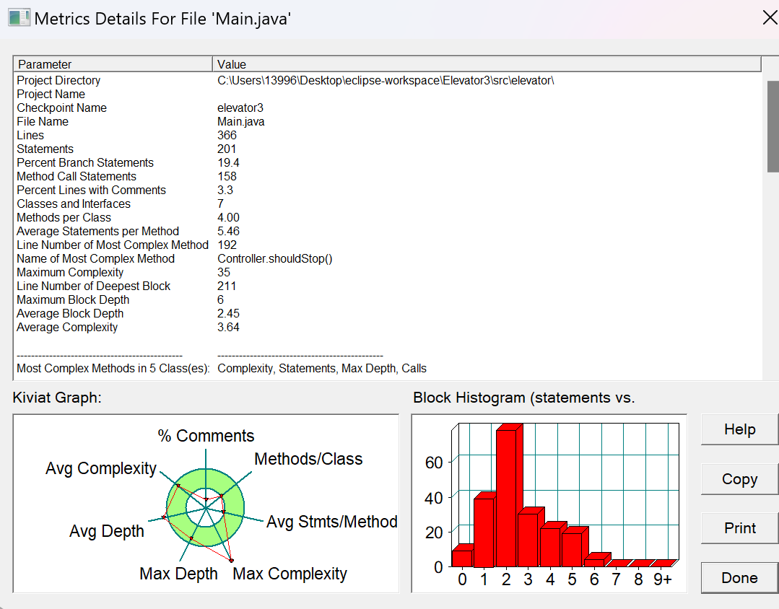Select the Name of Most Complex Method row
This screenshot has width=779, height=609.
click(388, 259)
